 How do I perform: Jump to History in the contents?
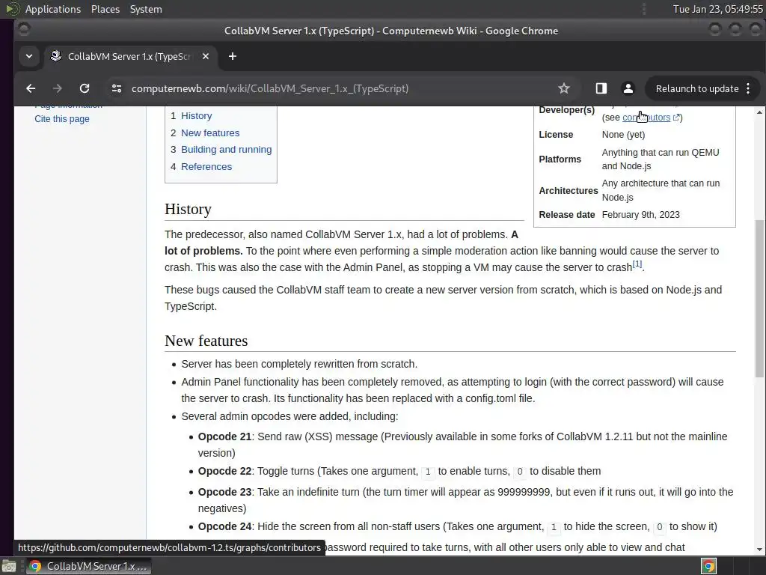pos(197,116)
